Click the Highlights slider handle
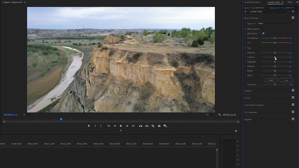This screenshot has height=168, width=299. (275, 62)
